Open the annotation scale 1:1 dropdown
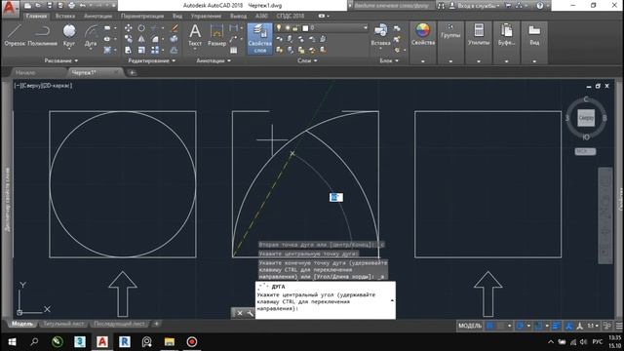624x351 pixels. [593, 326]
